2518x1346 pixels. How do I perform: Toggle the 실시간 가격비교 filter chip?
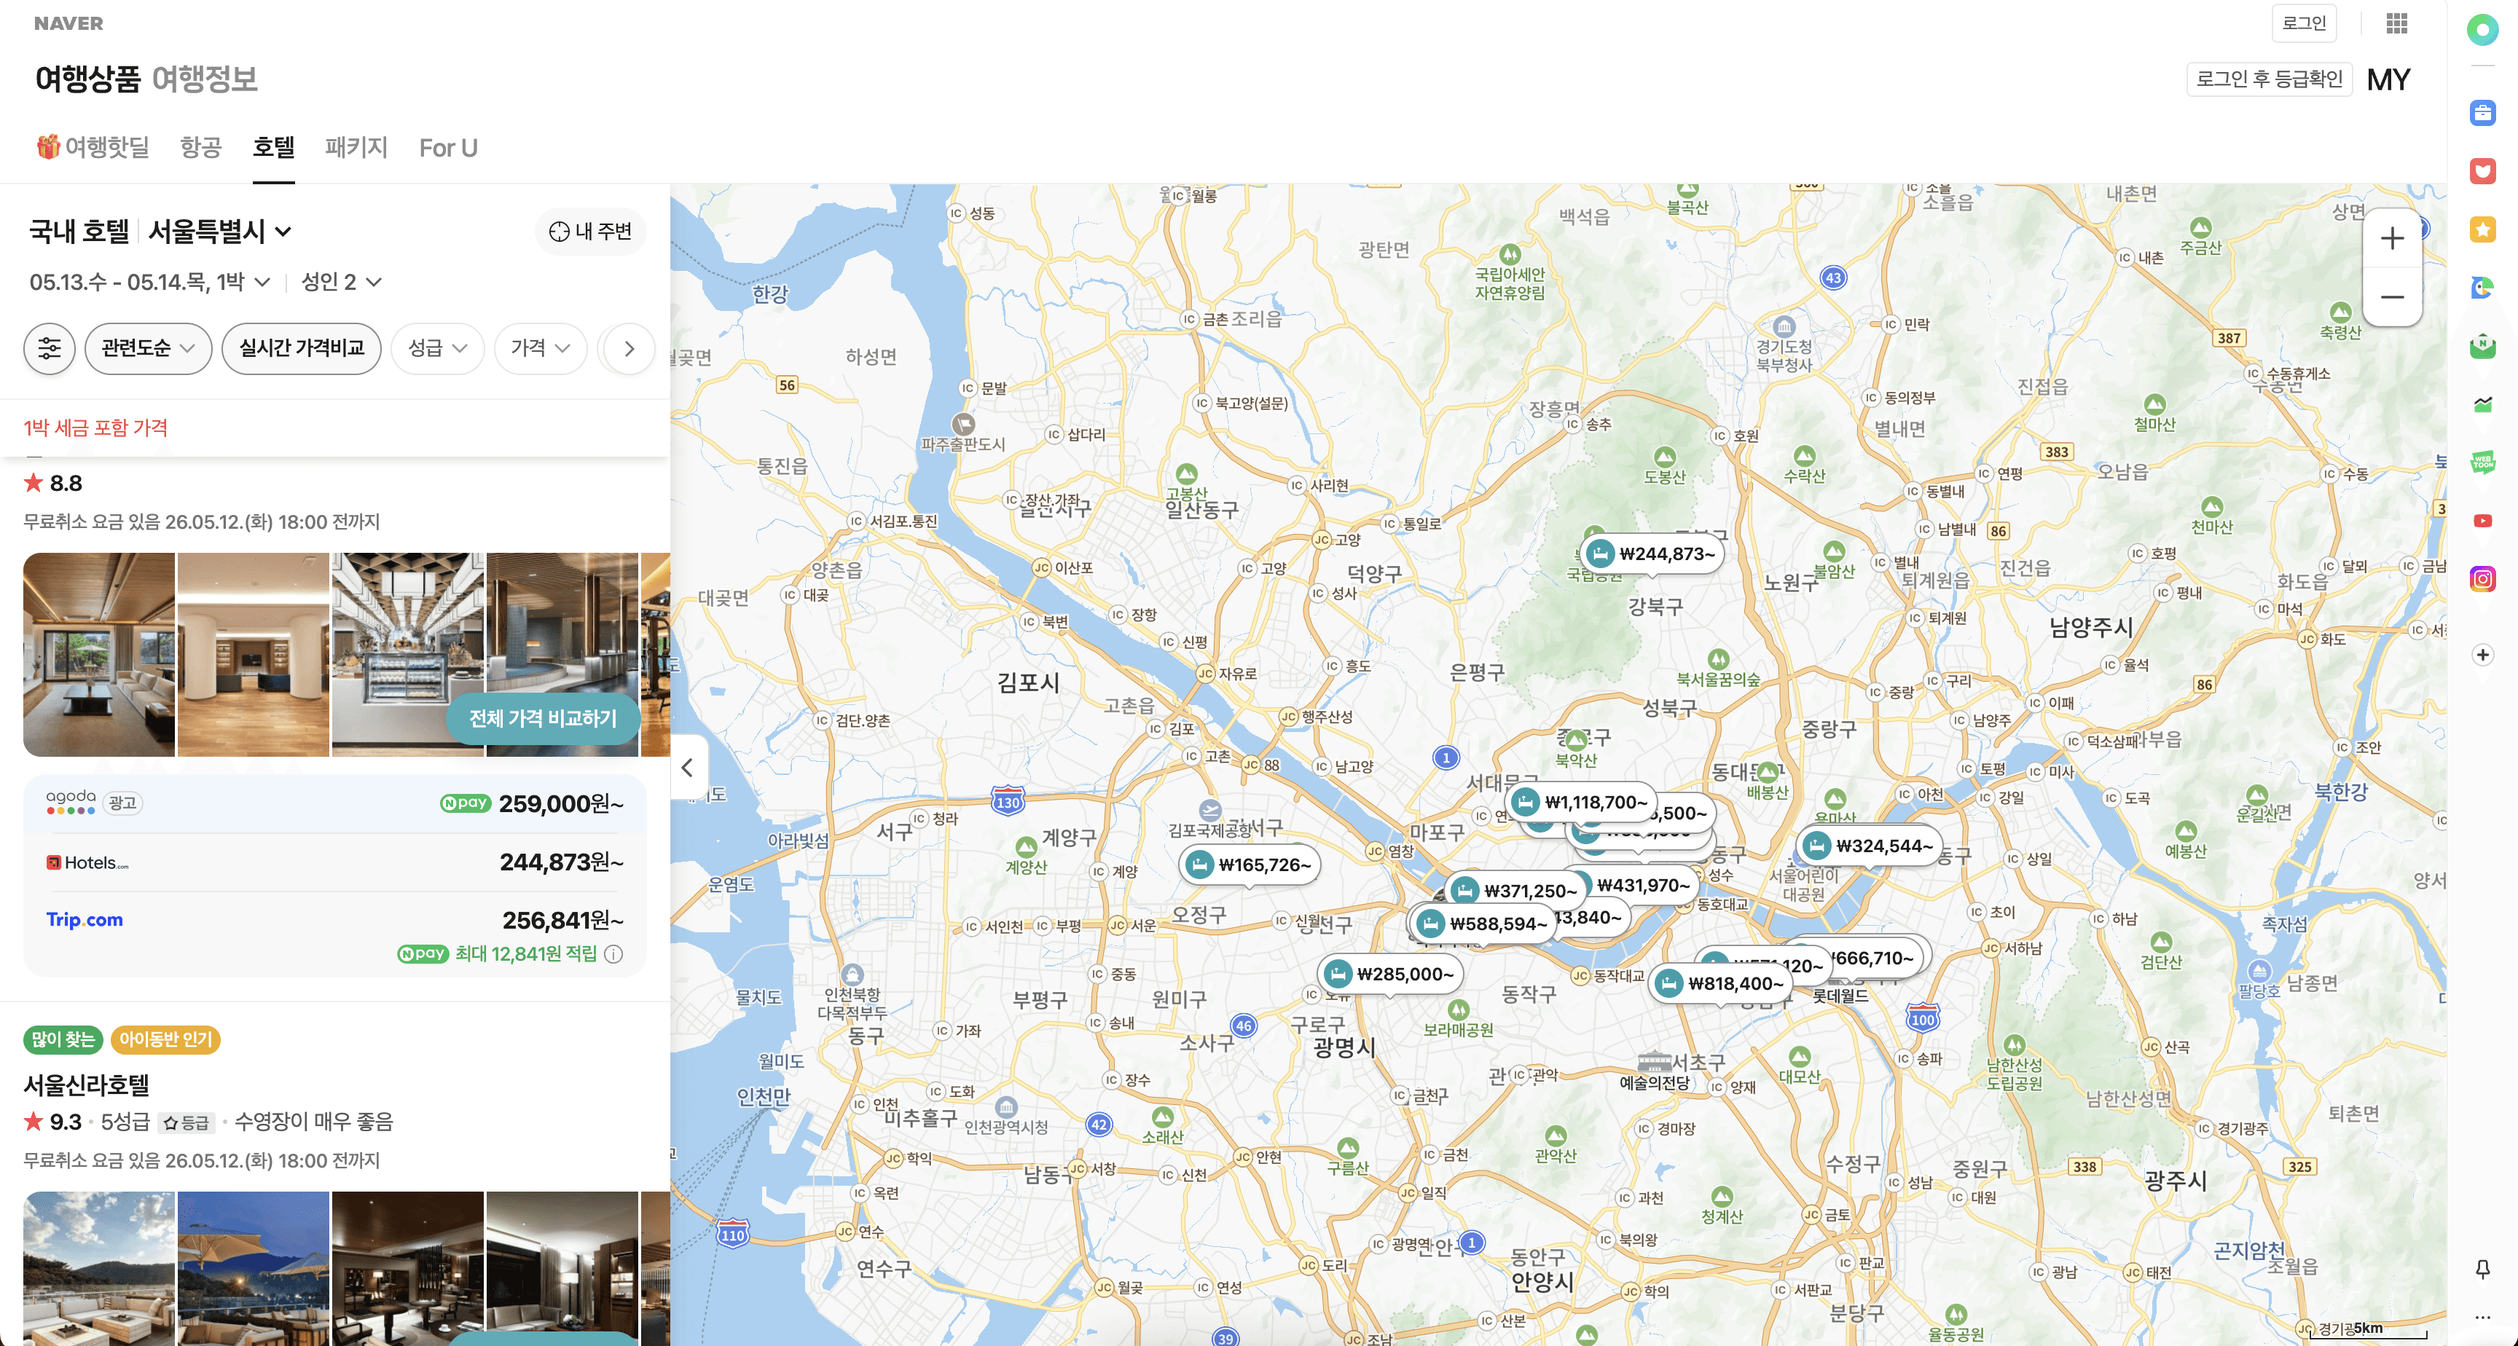[x=301, y=348]
